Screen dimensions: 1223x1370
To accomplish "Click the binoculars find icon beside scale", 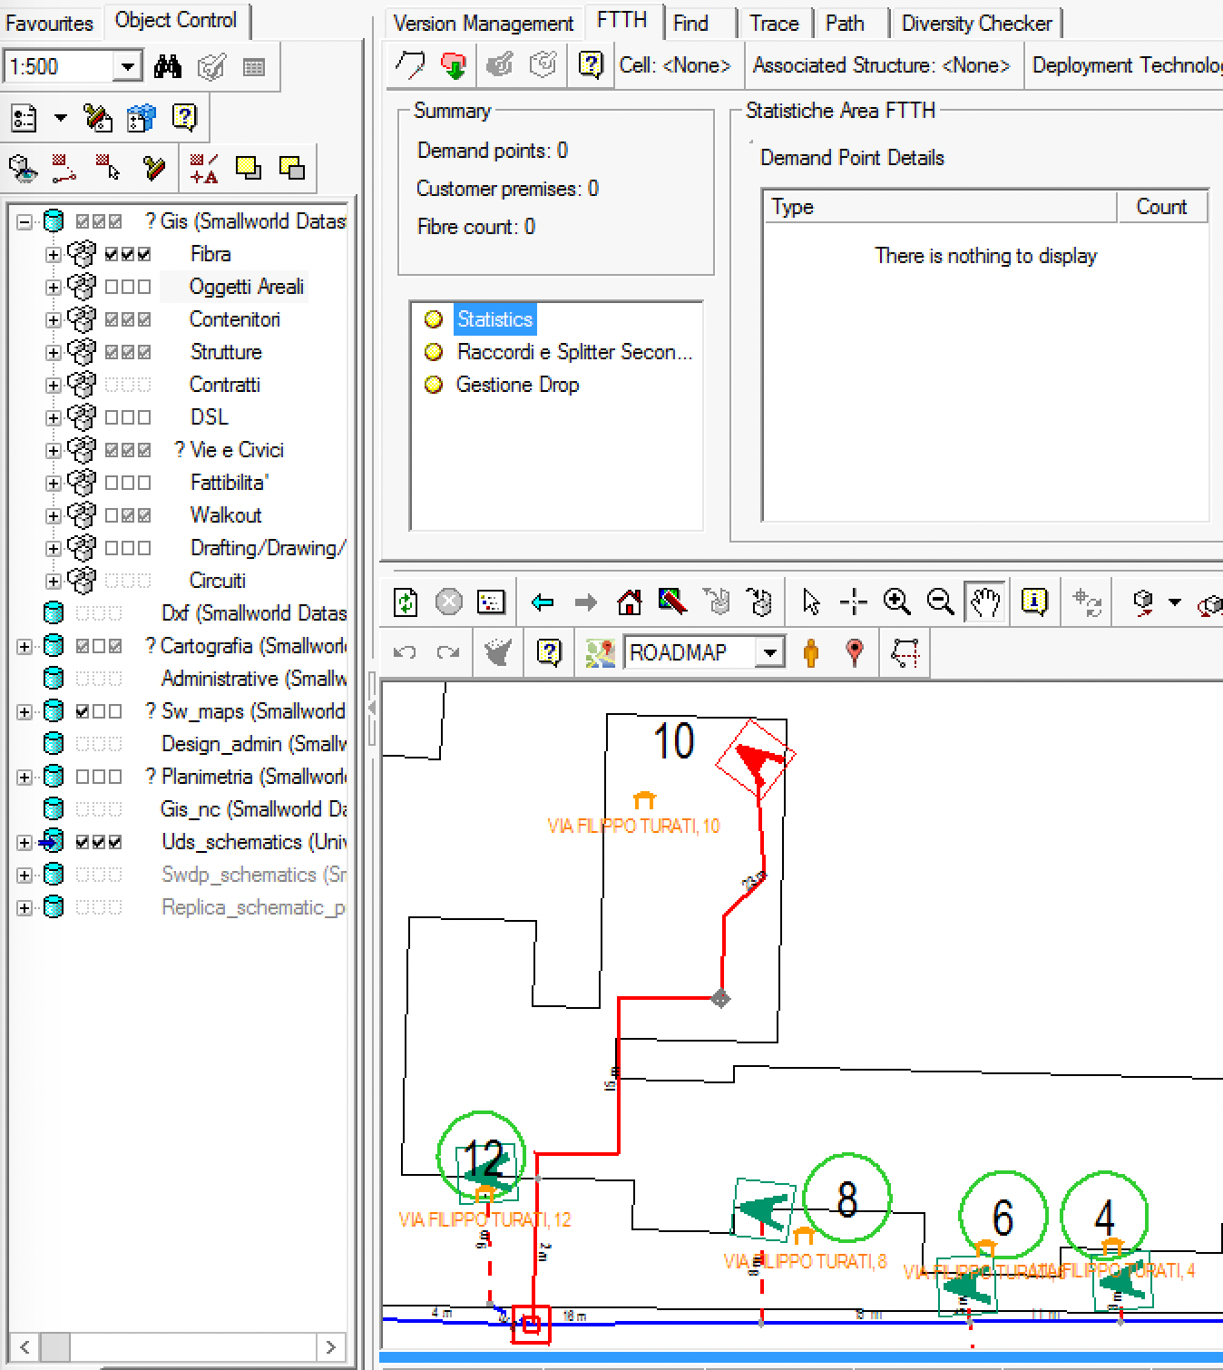I will point(168,66).
